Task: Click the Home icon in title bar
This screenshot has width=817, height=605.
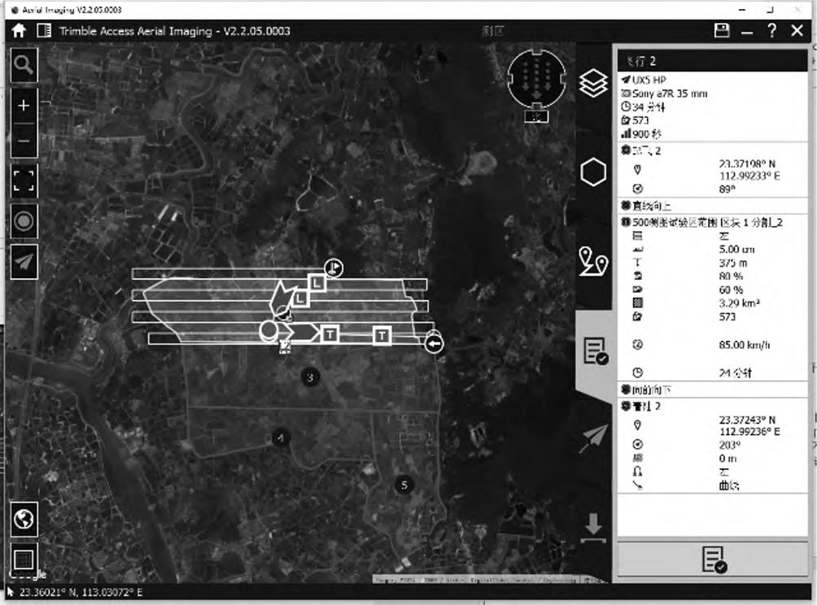Action: (19, 31)
